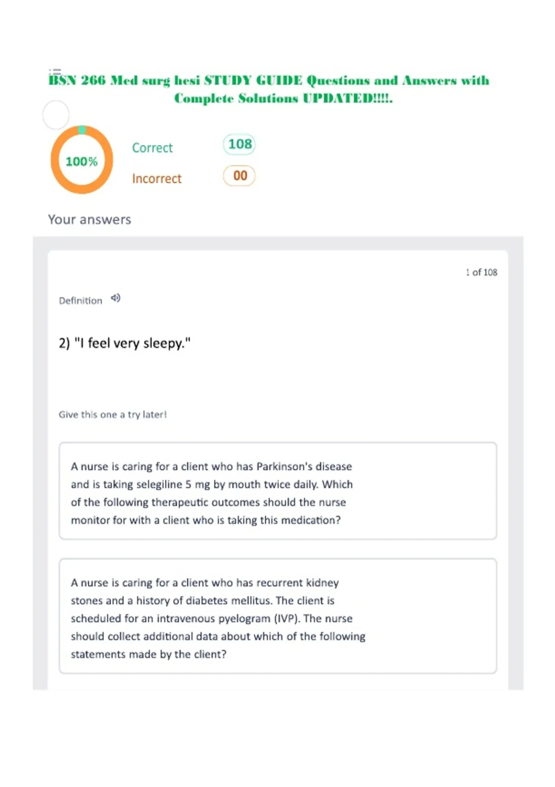Click the "Give this one a try later!" message
The height and width of the screenshot is (787, 555).
click(x=112, y=415)
